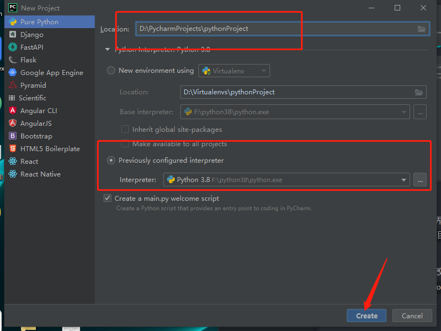Viewport: 441px width, 331px height.
Task: Click the Interpreter ellipsis button
Action: tap(420, 180)
